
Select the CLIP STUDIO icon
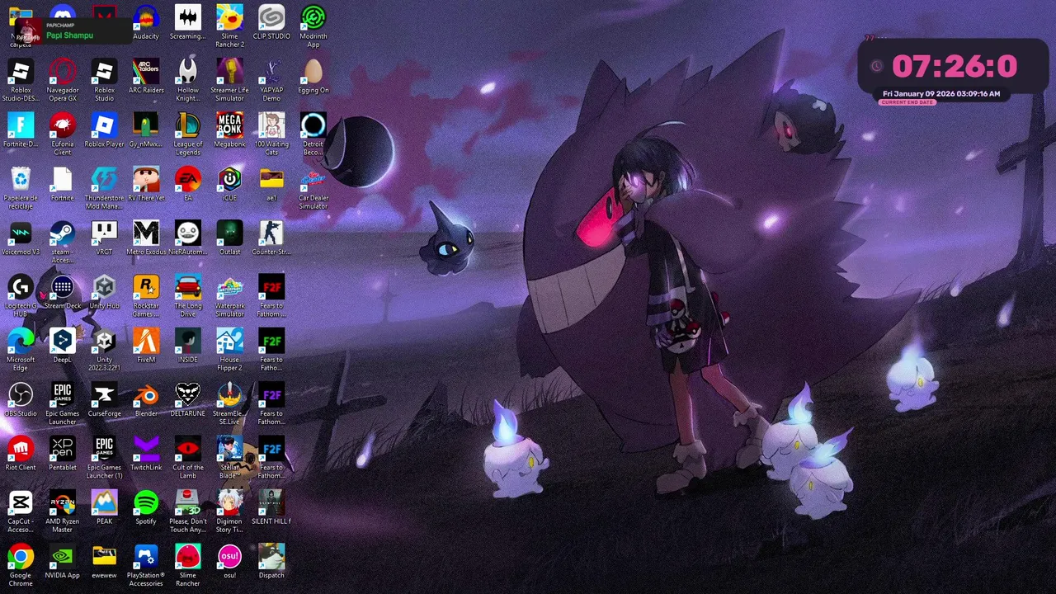pos(271,17)
